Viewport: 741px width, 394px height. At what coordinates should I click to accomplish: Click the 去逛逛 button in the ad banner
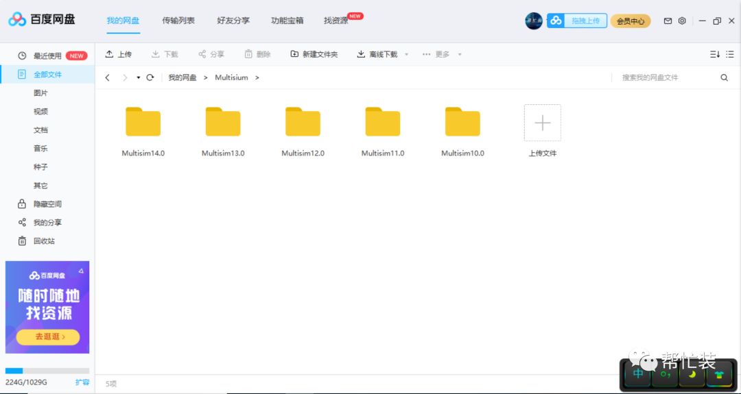pos(48,336)
